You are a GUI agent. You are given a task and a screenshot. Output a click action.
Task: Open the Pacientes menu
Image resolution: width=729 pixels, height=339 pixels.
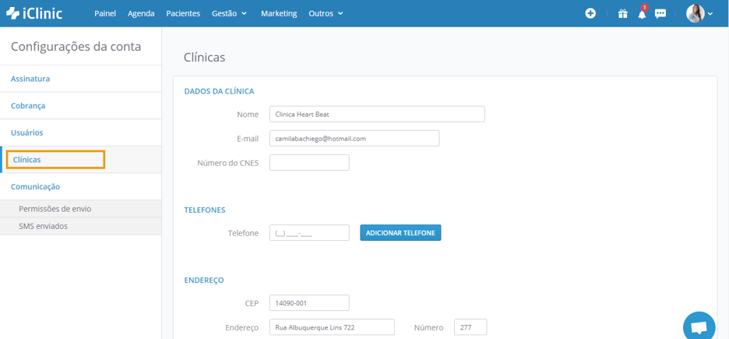183,13
